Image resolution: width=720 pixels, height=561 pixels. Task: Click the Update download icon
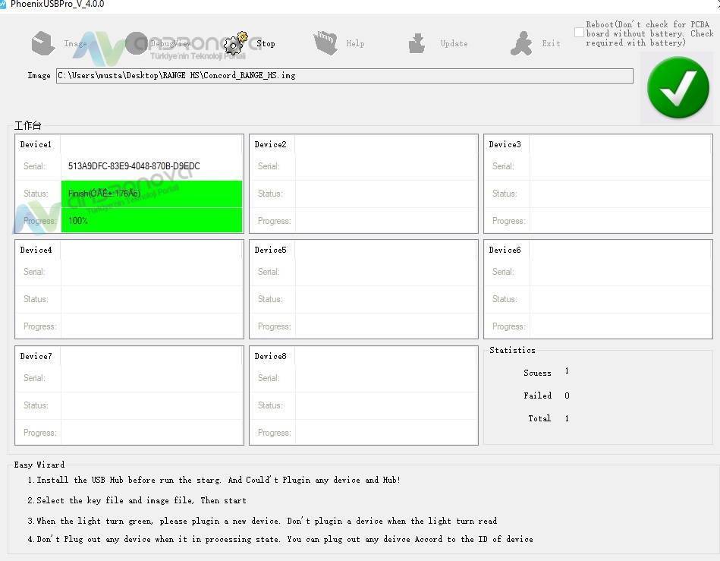417,43
